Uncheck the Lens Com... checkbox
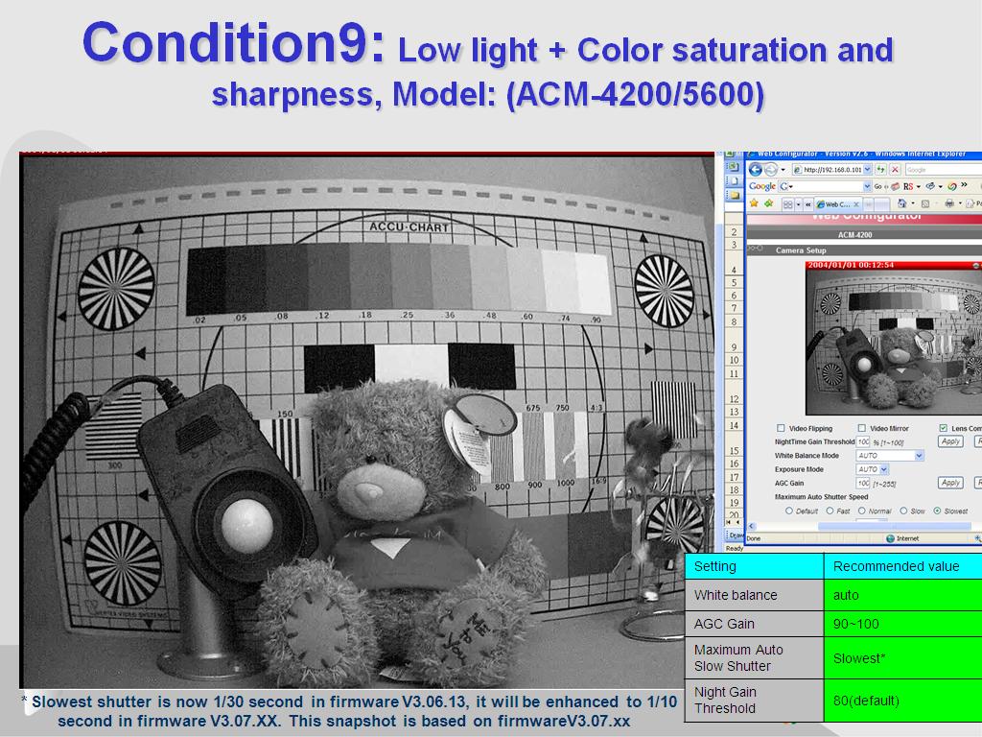 [944, 428]
